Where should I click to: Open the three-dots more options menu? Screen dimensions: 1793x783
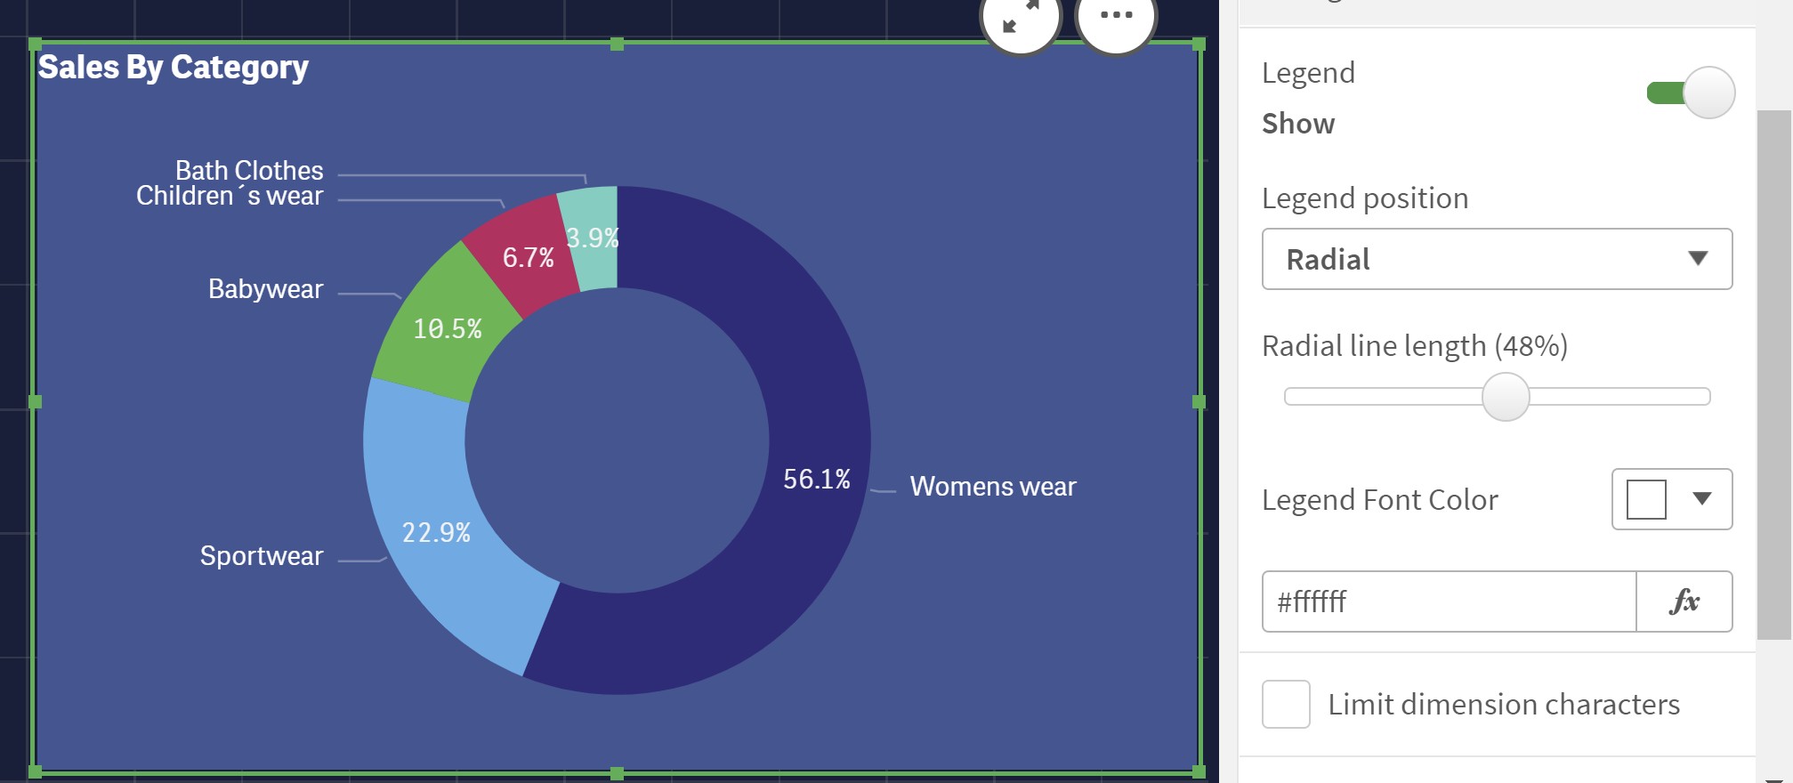tap(1116, 16)
